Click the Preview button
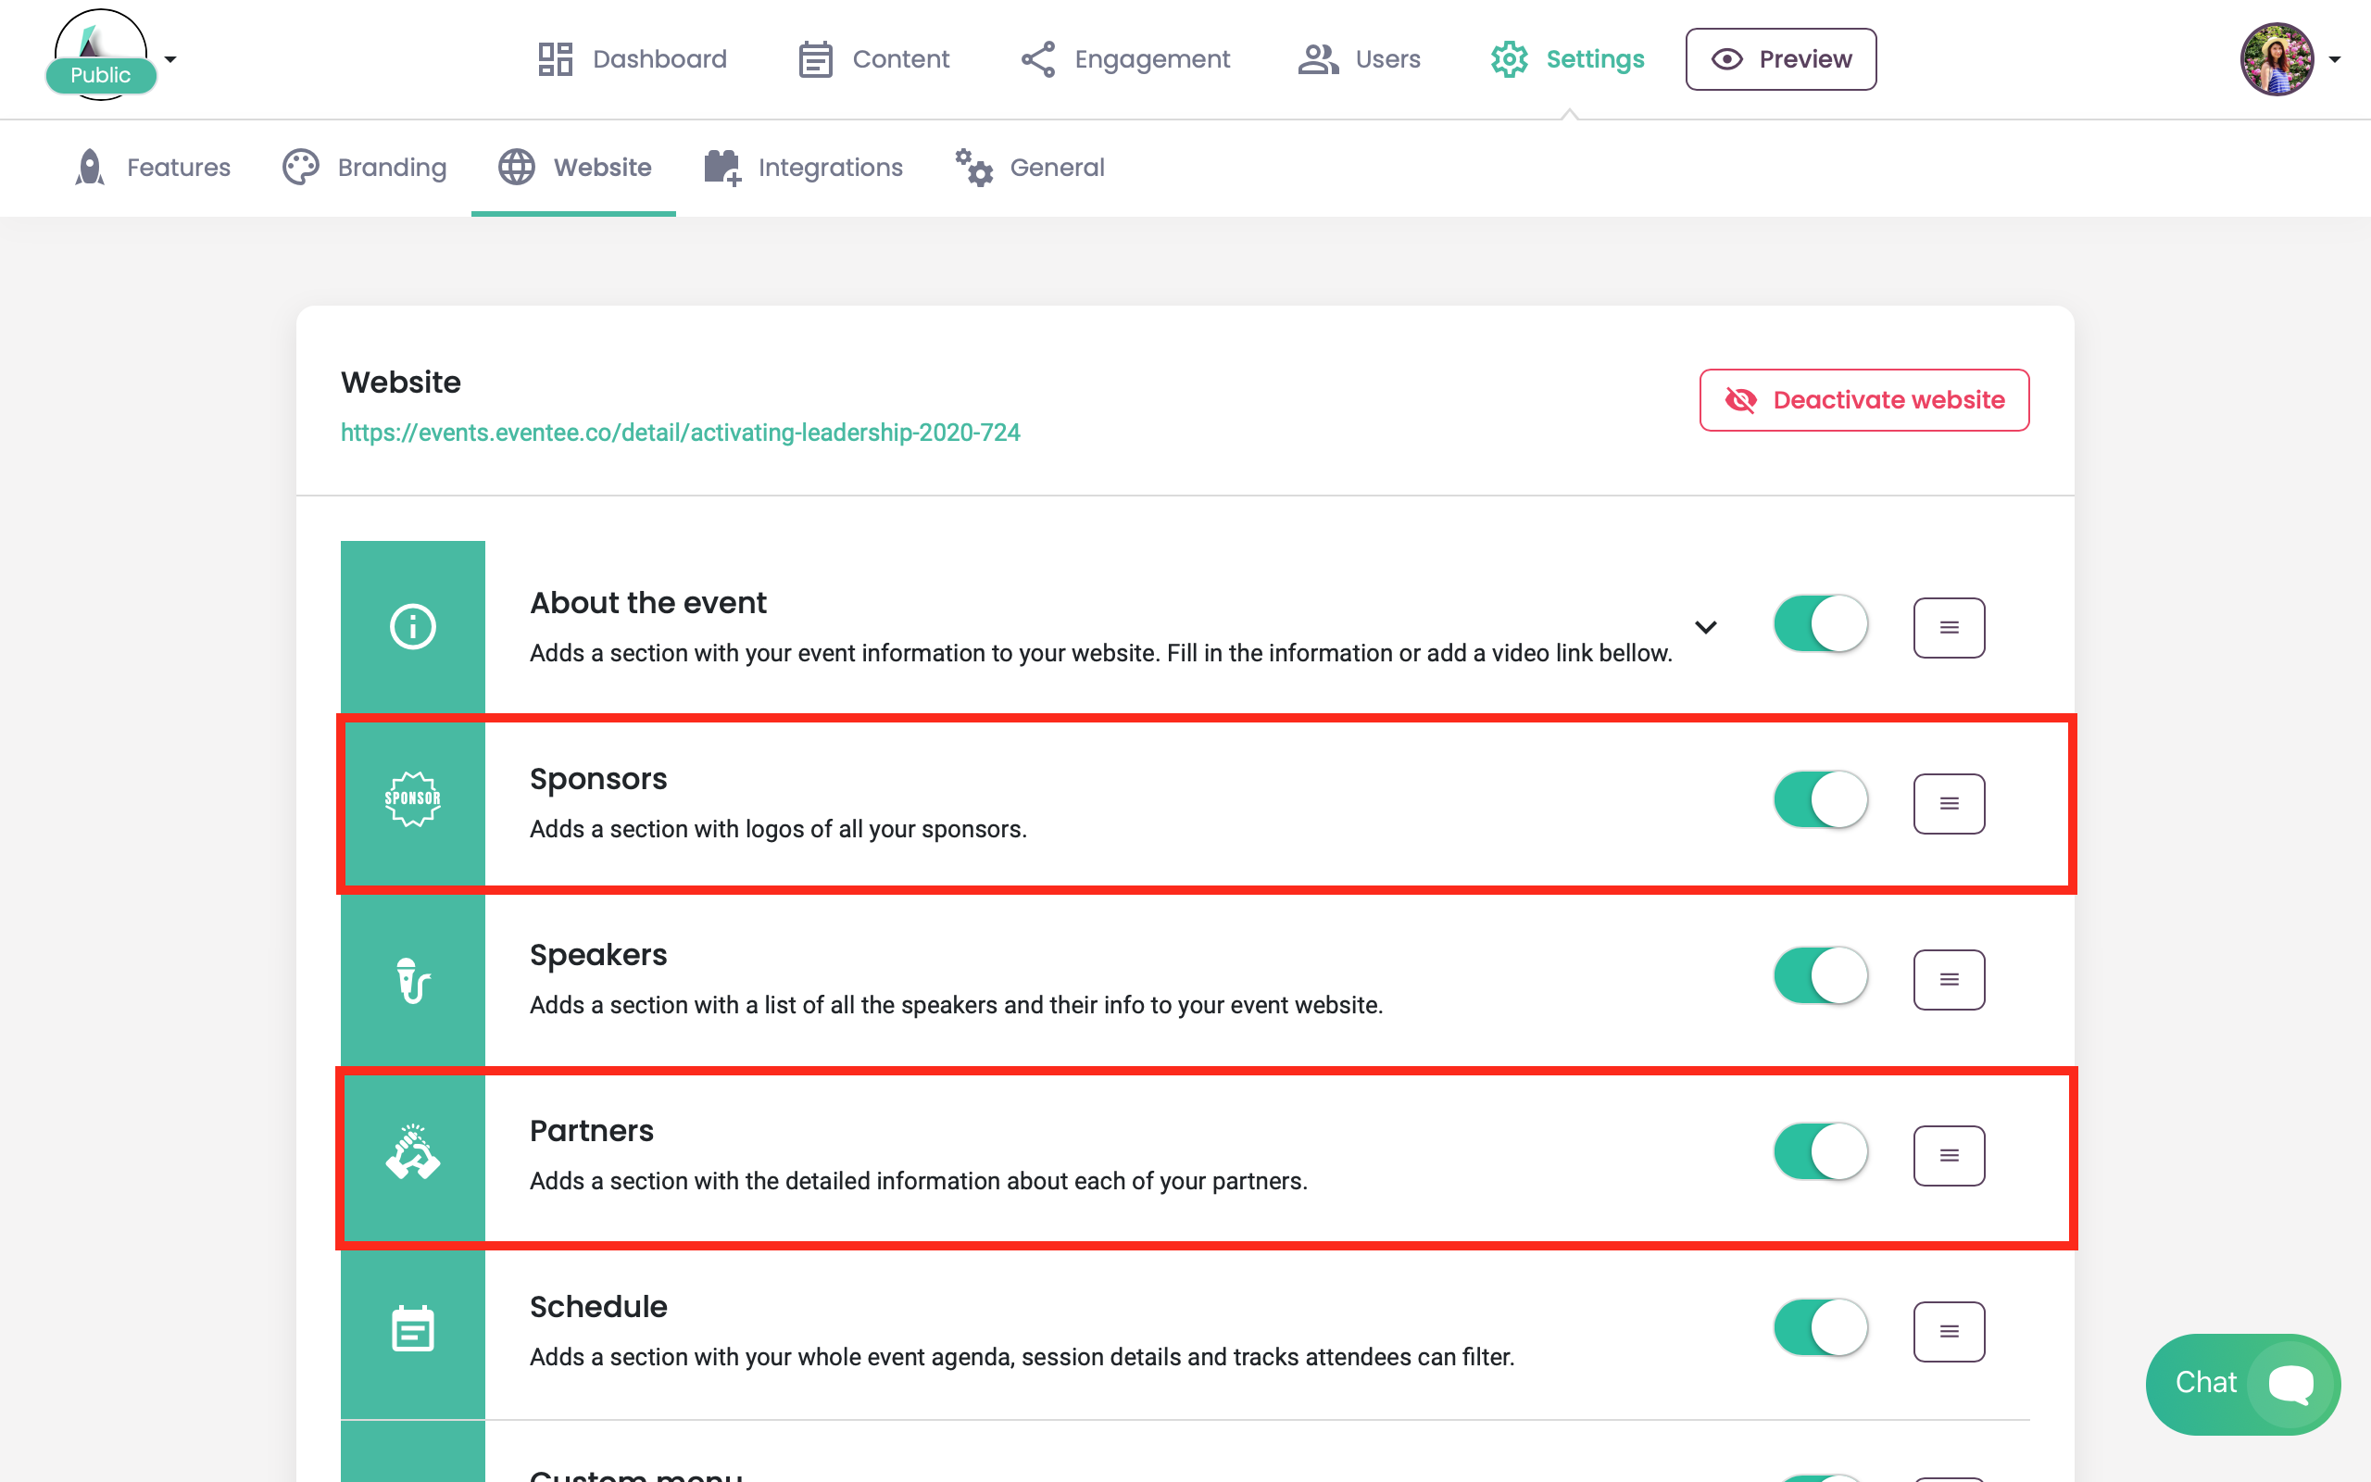 pyautogui.click(x=1780, y=58)
